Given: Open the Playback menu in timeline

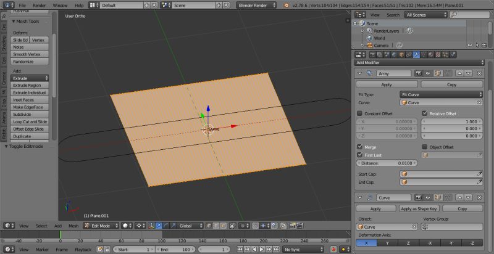Looking at the screenshot, I should (x=83, y=250).
